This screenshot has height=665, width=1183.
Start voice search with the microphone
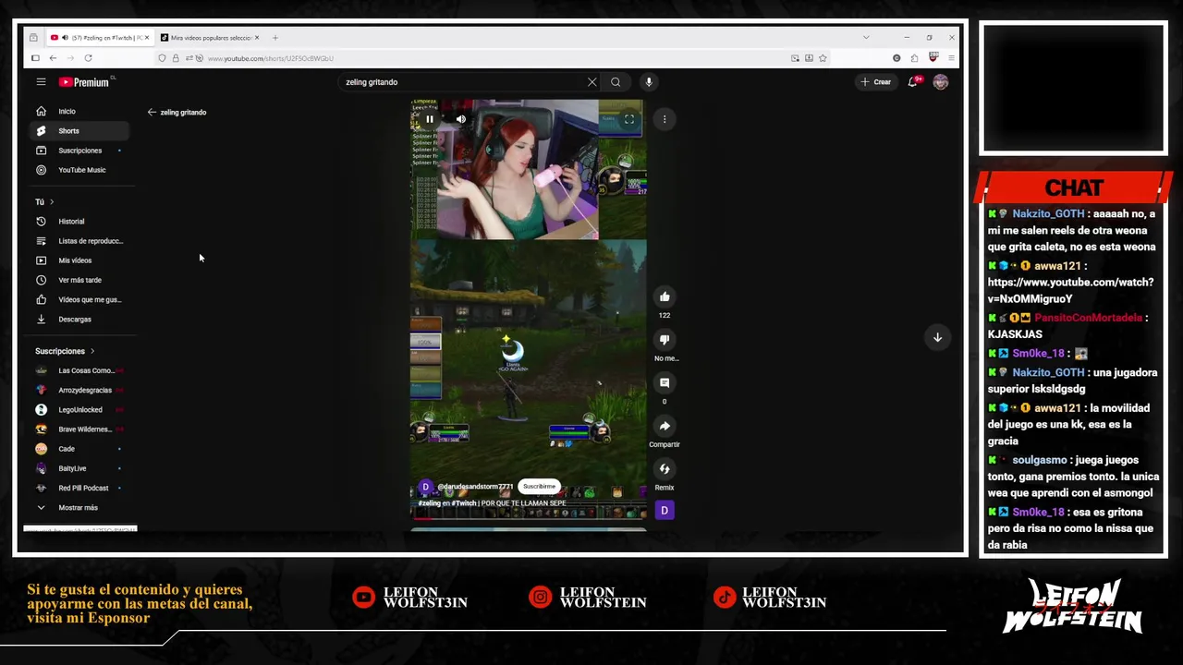coord(649,82)
